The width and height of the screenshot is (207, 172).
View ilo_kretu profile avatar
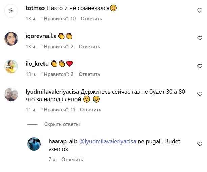pos(11,66)
